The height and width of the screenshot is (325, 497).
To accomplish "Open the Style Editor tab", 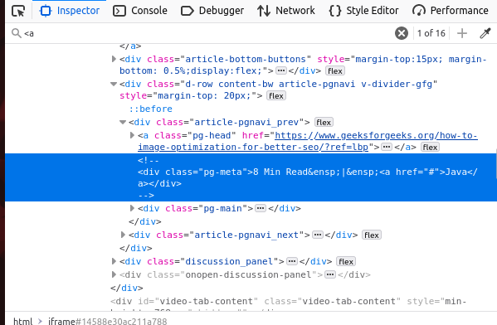I will 363,11.
